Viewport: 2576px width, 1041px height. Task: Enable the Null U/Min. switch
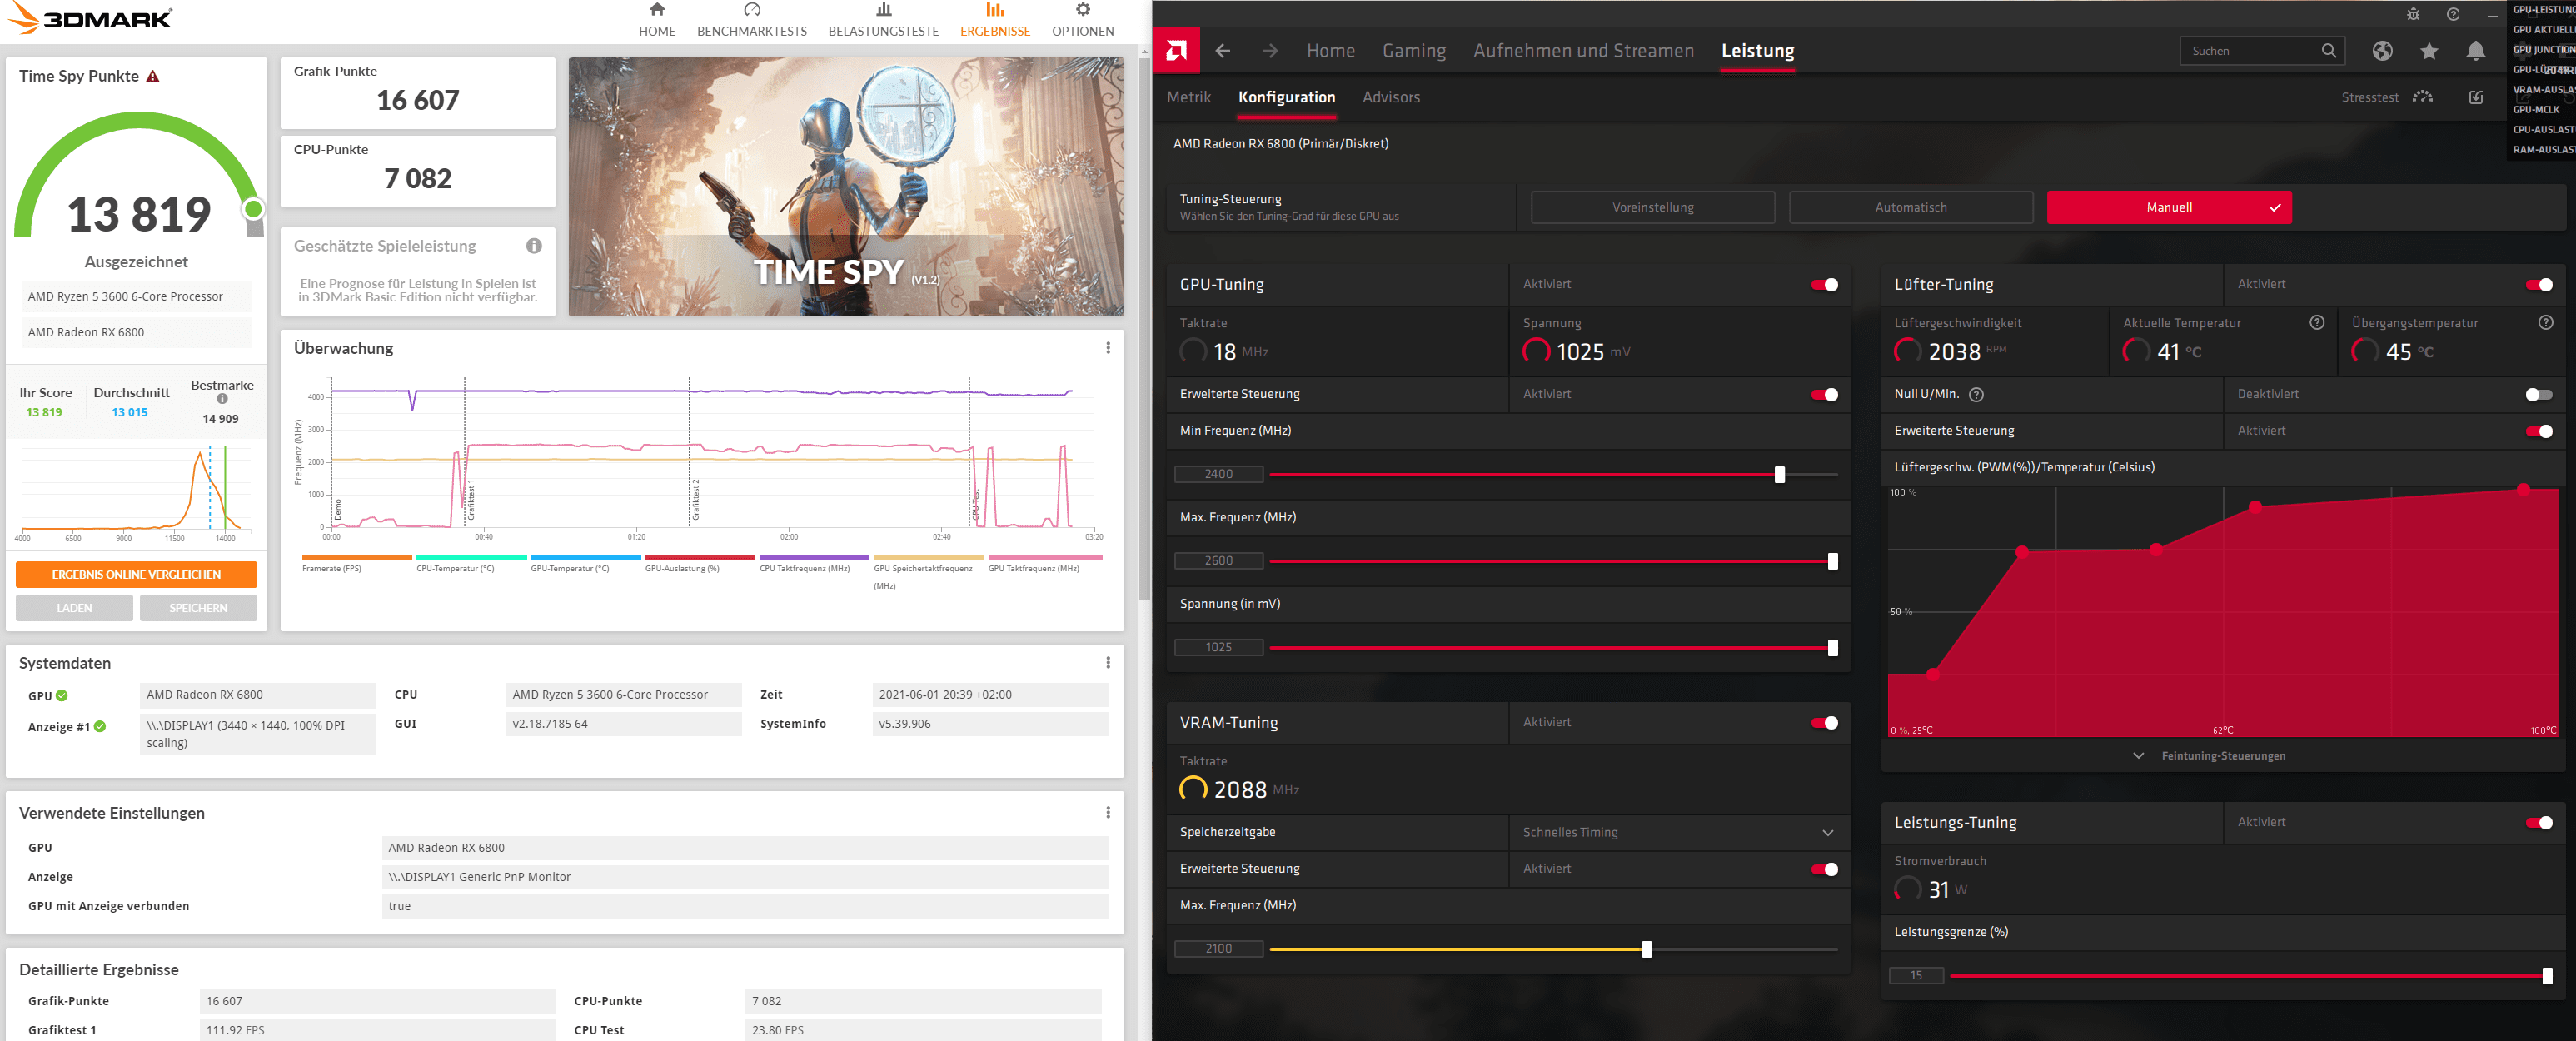pyautogui.click(x=2538, y=395)
